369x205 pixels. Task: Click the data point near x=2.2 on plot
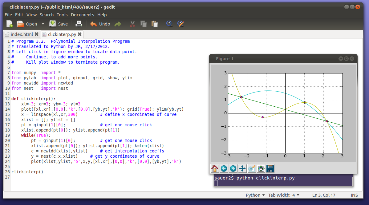point(326,121)
